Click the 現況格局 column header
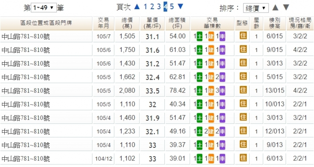Image resolution: width=314 pixels, height=167 pixels. tap(300, 23)
